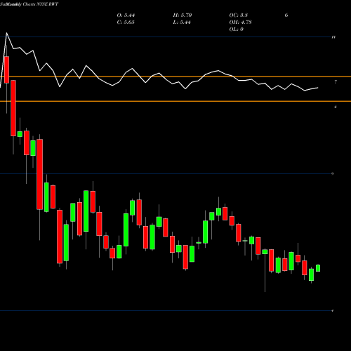351x351 pixels.
Task: Click the axis label '7' between orange lines
Action: [x=336, y=81]
